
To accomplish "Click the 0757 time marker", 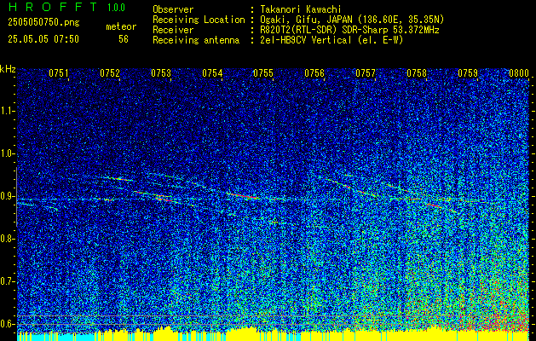I will (x=366, y=72).
